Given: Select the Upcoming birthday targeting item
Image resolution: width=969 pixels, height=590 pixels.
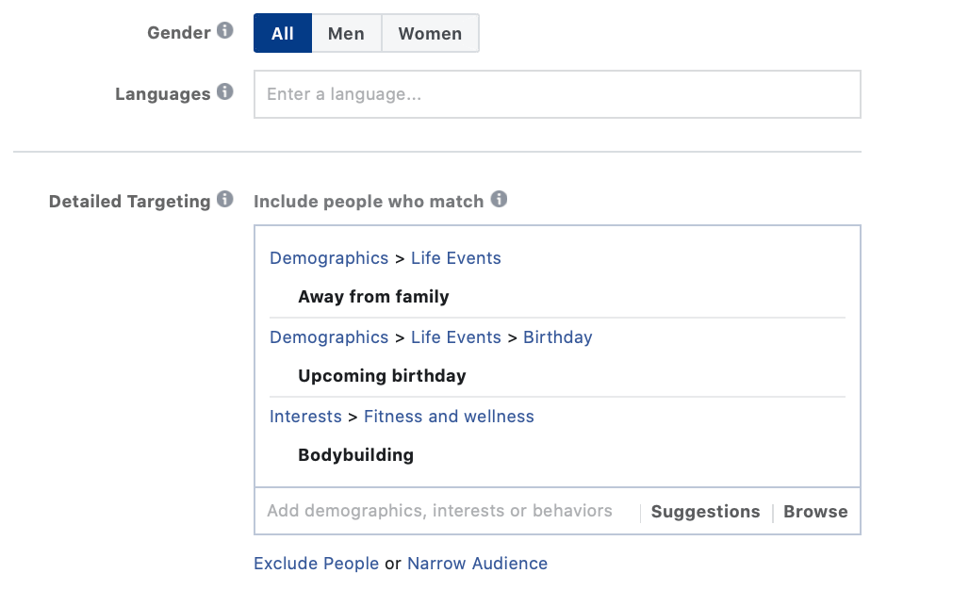Looking at the screenshot, I should coord(382,376).
